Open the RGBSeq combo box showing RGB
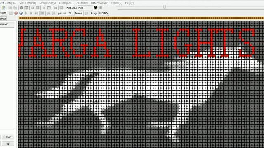The width and height of the screenshot is (264, 148). coord(85,8)
